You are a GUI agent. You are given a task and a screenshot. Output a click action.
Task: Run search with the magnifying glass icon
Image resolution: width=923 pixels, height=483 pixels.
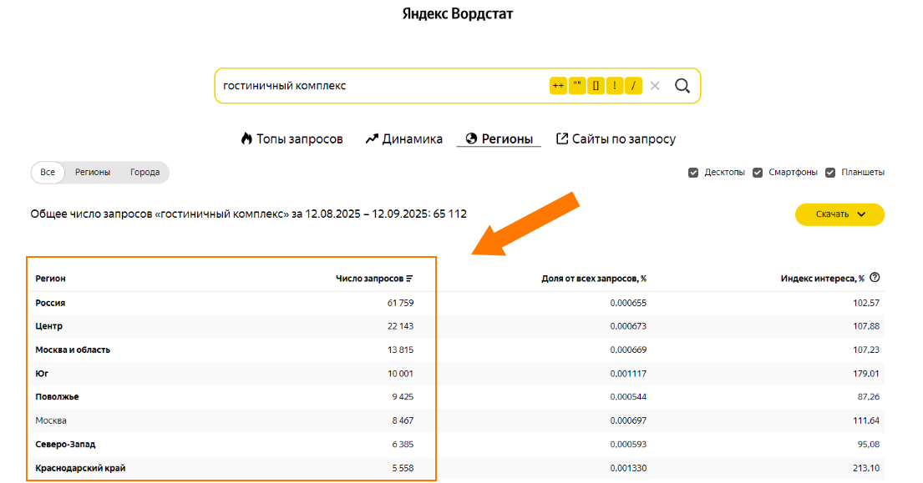coord(682,86)
